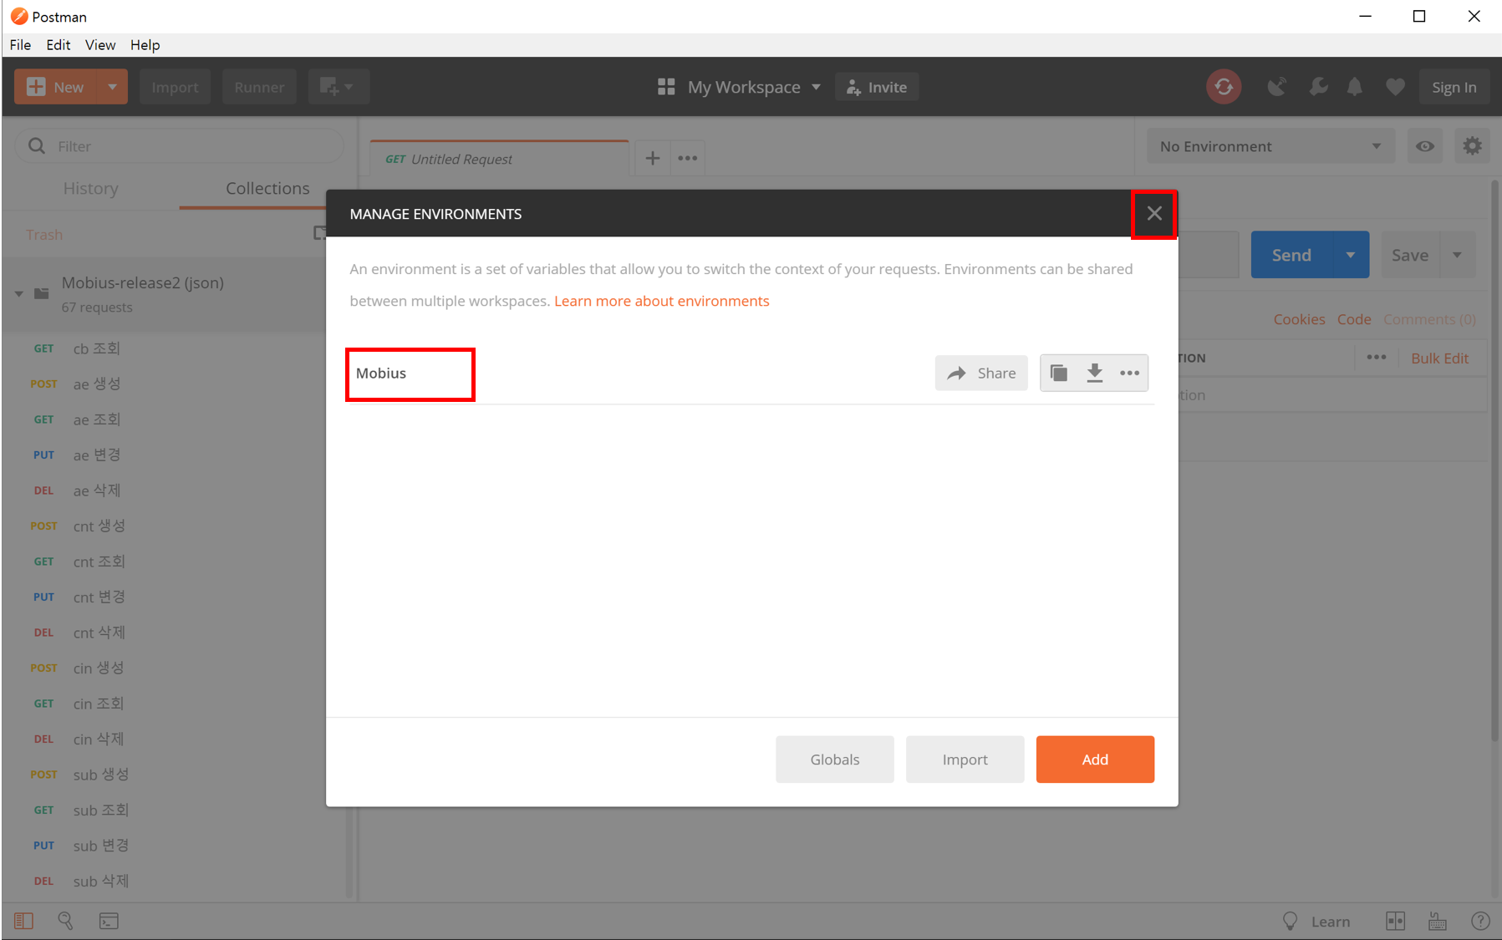Click the sync status icon in header
The width and height of the screenshot is (1502, 940).
[1224, 87]
